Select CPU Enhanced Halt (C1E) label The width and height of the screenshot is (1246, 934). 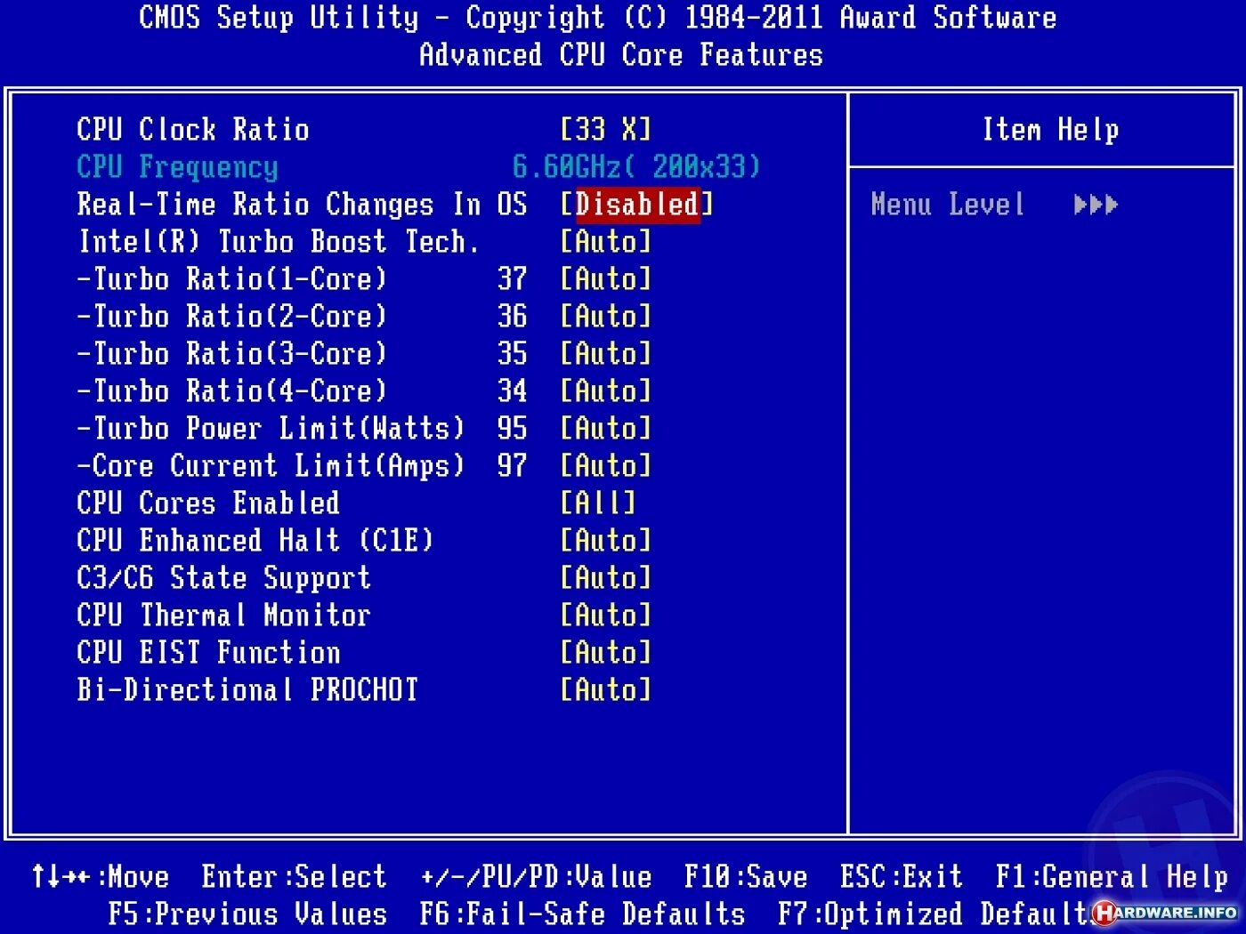tap(255, 541)
